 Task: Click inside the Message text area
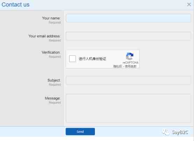click(129, 108)
